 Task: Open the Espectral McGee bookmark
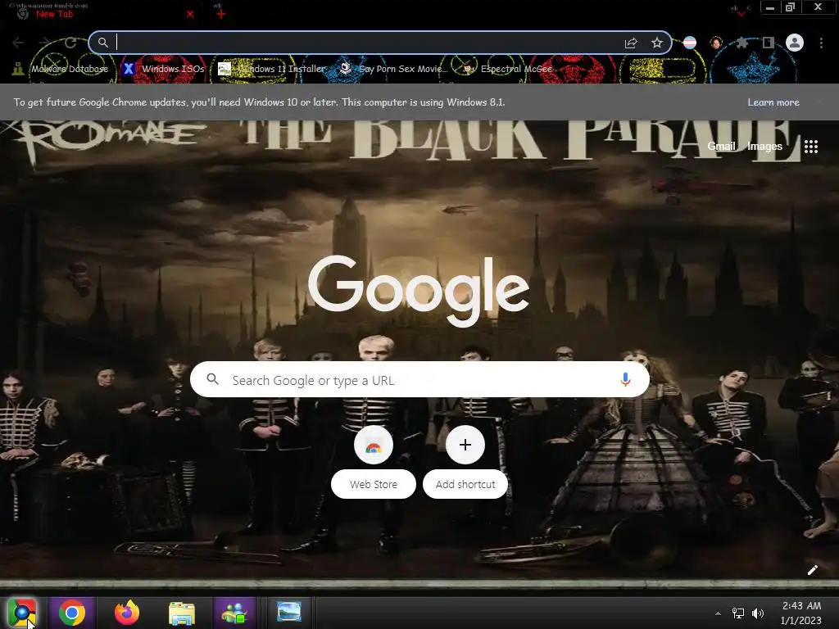coord(507,69)
